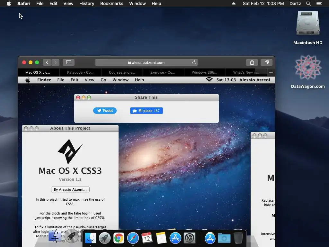Viewport: 329px width, 247px height.
Task: Open the Bookmarks menu
Action: tap(111, 4)
